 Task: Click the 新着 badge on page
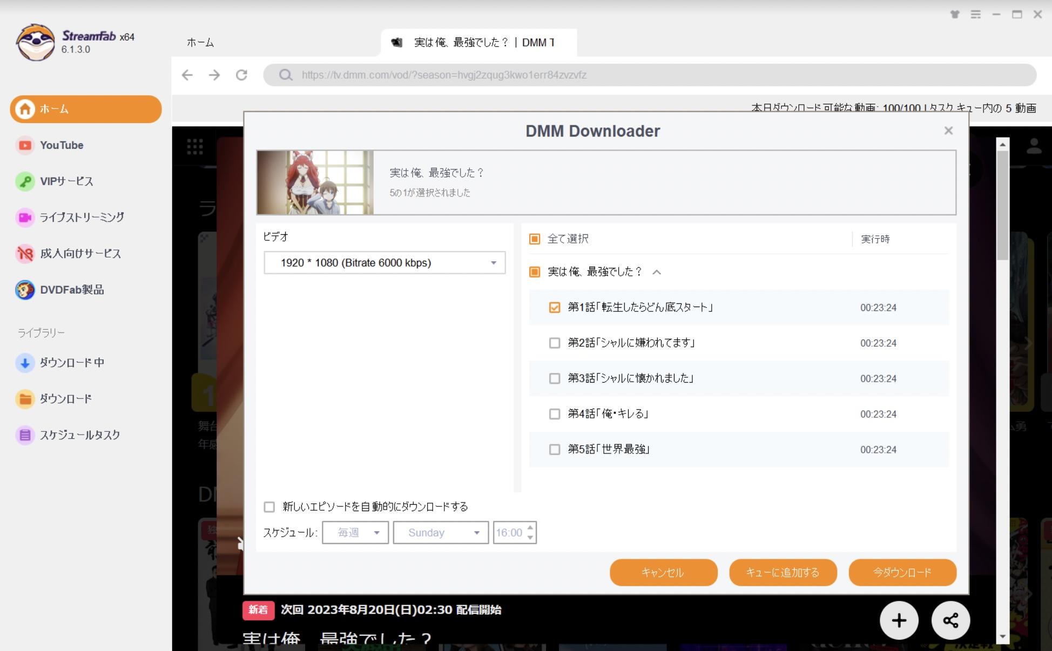258,610
